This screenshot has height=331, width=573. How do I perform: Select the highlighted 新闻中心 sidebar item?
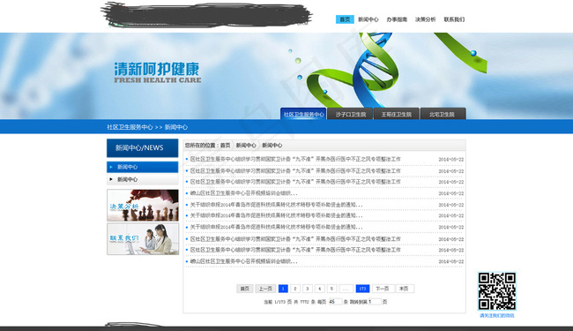click(x=143, y=167)
